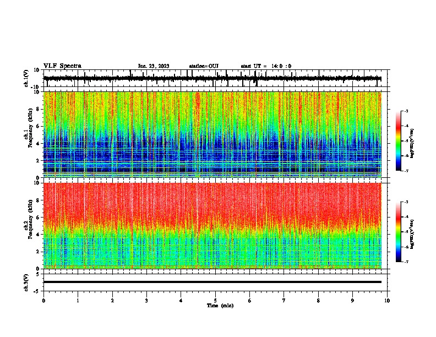Click the "4" kHz tick of ch.1 spectrogram
The height and width of the screenshot is (337, 436).
pyautogui.click(x=38, y=144)
